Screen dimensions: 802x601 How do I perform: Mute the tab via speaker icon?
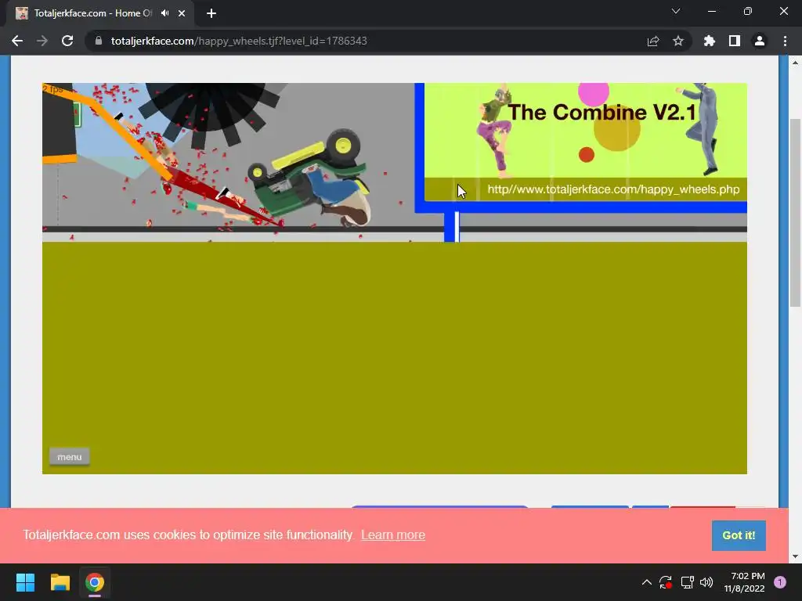pos(164,13)
